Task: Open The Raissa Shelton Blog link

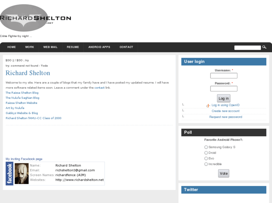Action: coord(22,93)
